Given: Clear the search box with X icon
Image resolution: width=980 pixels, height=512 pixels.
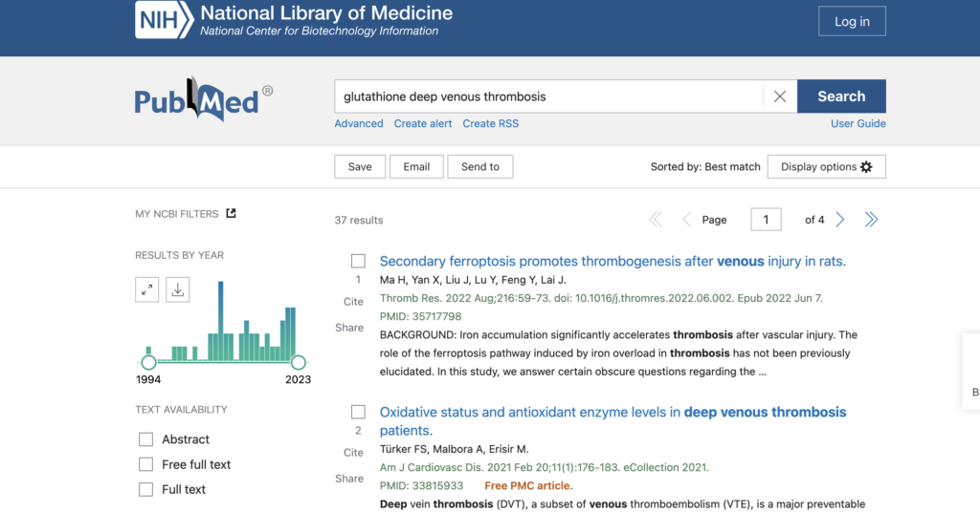Looking at the screenshot, I should point(779,96).
